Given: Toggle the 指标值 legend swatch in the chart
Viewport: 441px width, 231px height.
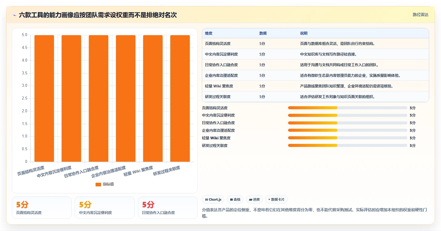Looking at the screenshot, I should (98, 184).
